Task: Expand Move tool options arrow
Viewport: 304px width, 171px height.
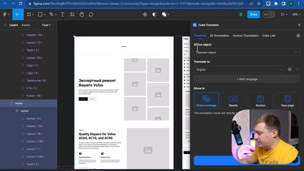Action: [21, 15]
